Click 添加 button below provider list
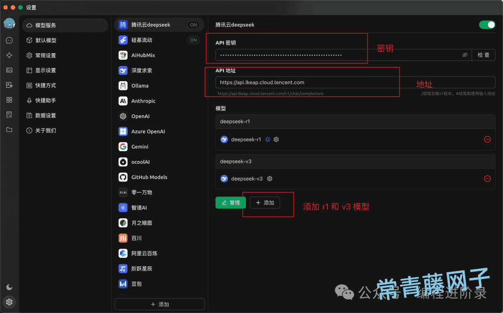503x313 pixels. [159, 304]
